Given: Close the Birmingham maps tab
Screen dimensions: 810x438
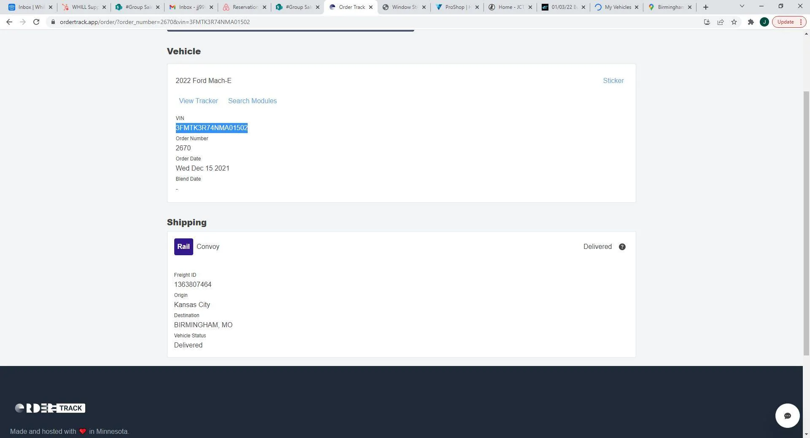Looking at the screenshot, I should click(x=690, y=7).
